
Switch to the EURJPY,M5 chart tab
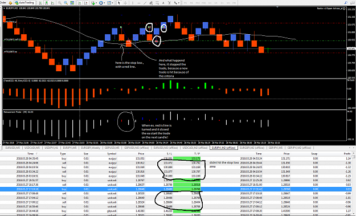click(69, 148)
